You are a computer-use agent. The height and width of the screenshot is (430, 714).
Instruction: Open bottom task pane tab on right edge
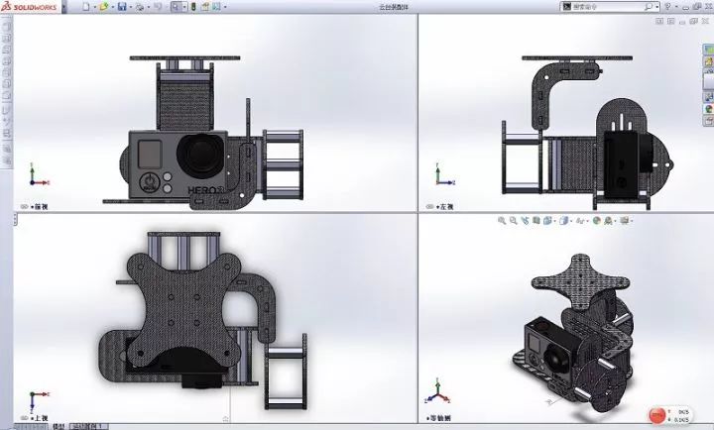tap(708, 121)
